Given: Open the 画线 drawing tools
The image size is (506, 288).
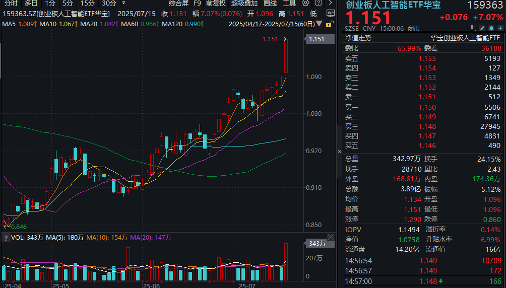Looking at the screenshot, I should click(x=270, y=3).
